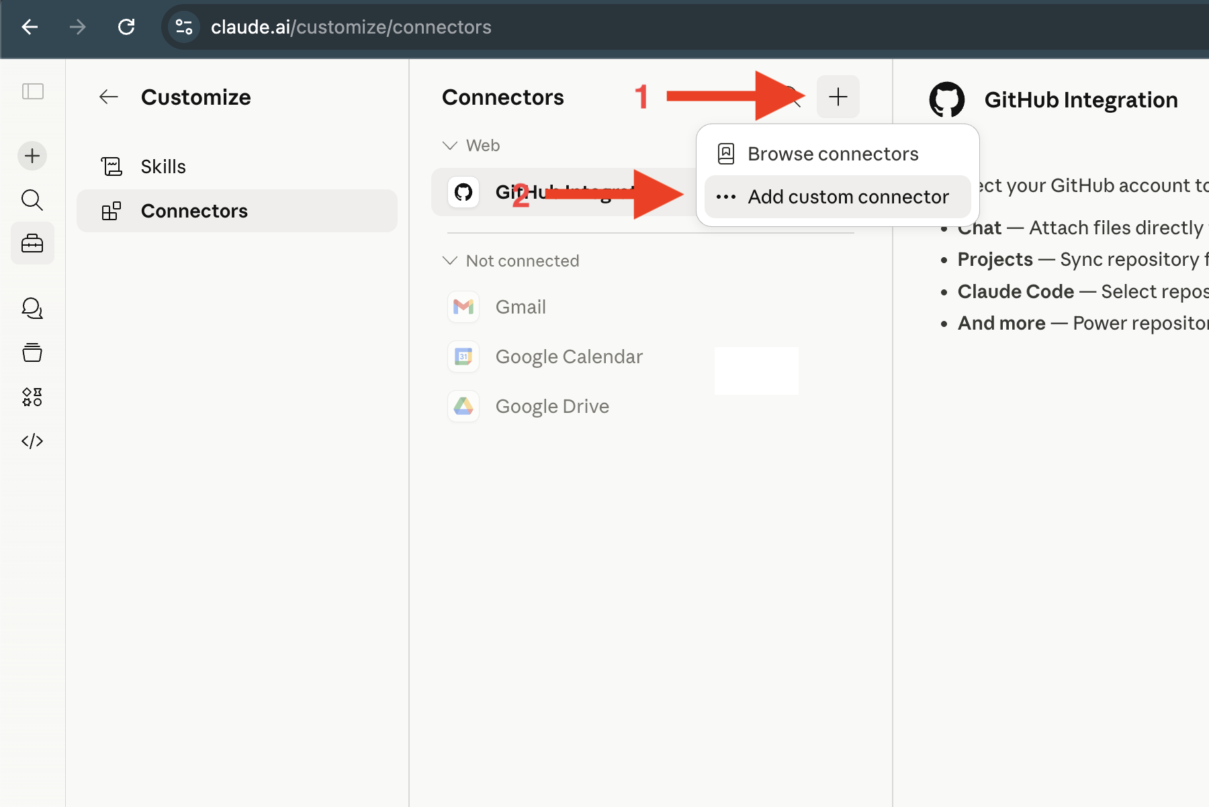Select the Gmail icon
Screen dimensions: 1209x807
point(463,307)
